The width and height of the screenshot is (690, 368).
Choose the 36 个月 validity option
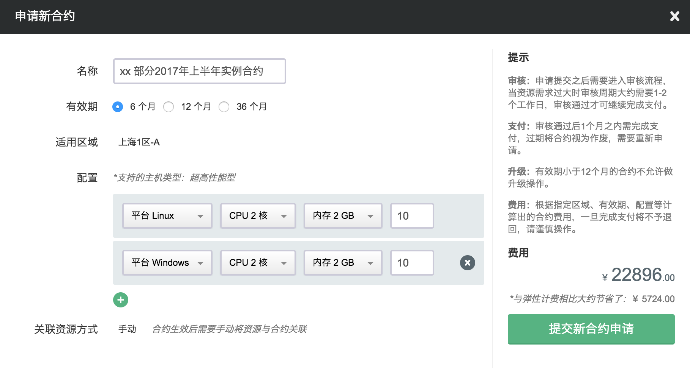(224, 107)
